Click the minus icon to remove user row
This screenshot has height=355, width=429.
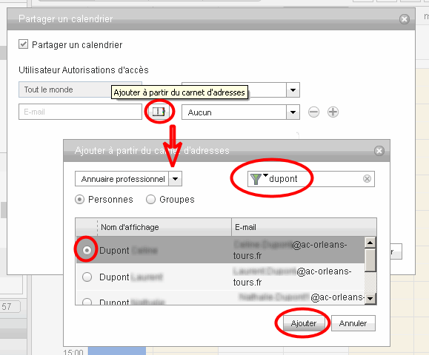313,112
